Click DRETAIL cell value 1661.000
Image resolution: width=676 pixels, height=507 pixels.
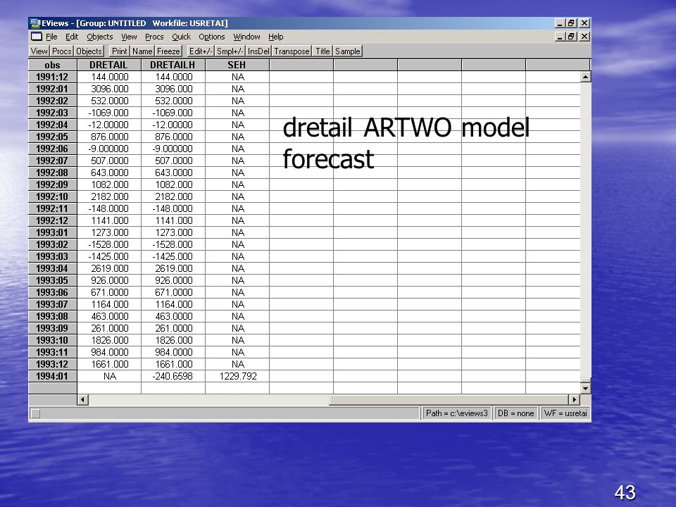(108, 364)
